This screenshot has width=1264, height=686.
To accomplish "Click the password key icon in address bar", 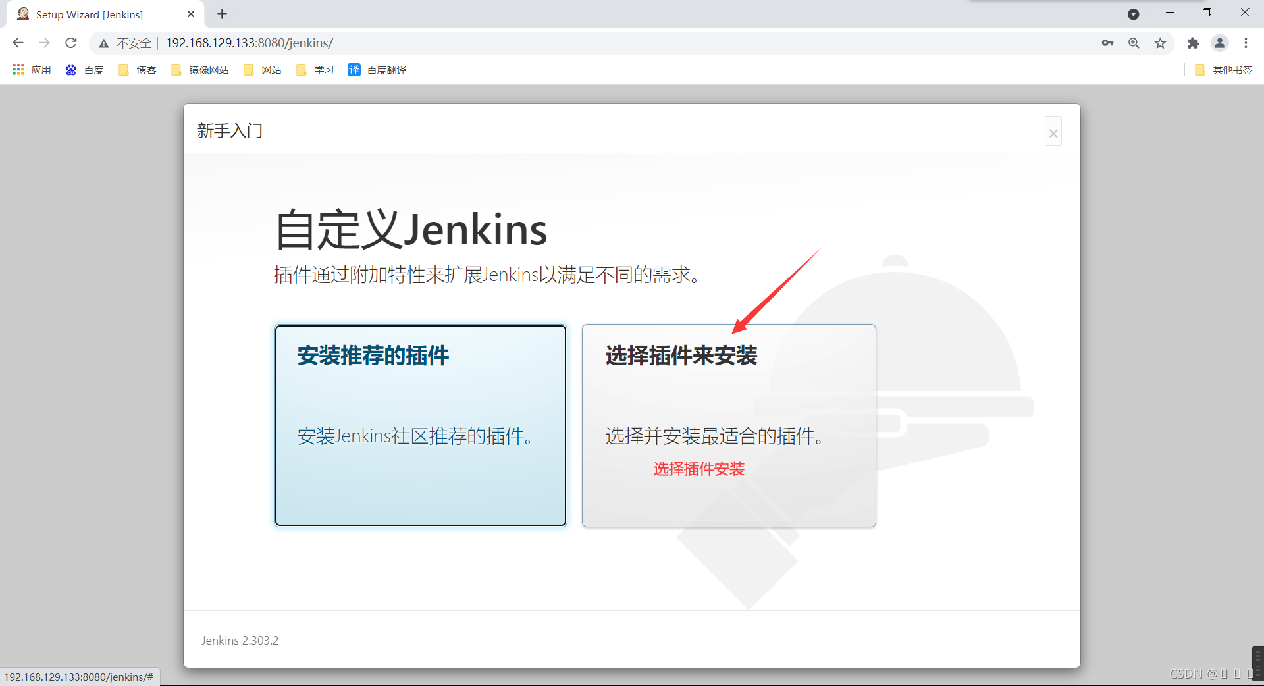I will click(x=1107, y=43).
